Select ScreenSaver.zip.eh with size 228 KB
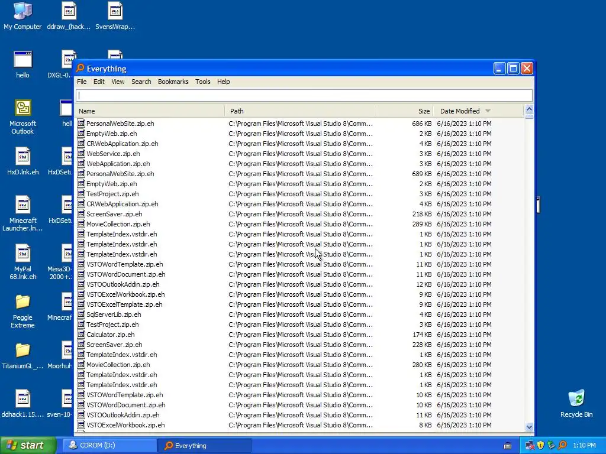Viewport: 606px width, 454px height. pos(300,345)
